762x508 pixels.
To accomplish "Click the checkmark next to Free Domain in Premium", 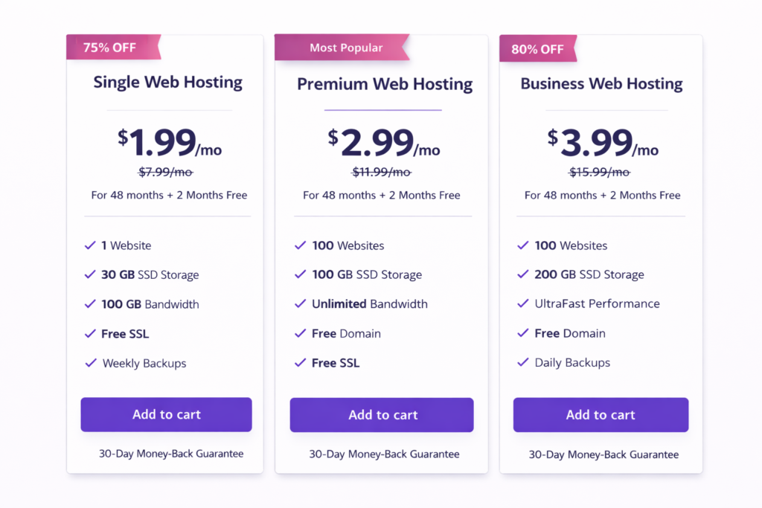I will (301, 334).
